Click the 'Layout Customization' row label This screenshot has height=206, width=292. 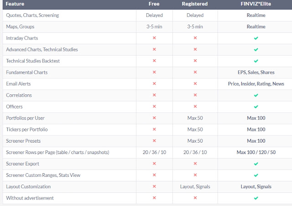(28, 187)
